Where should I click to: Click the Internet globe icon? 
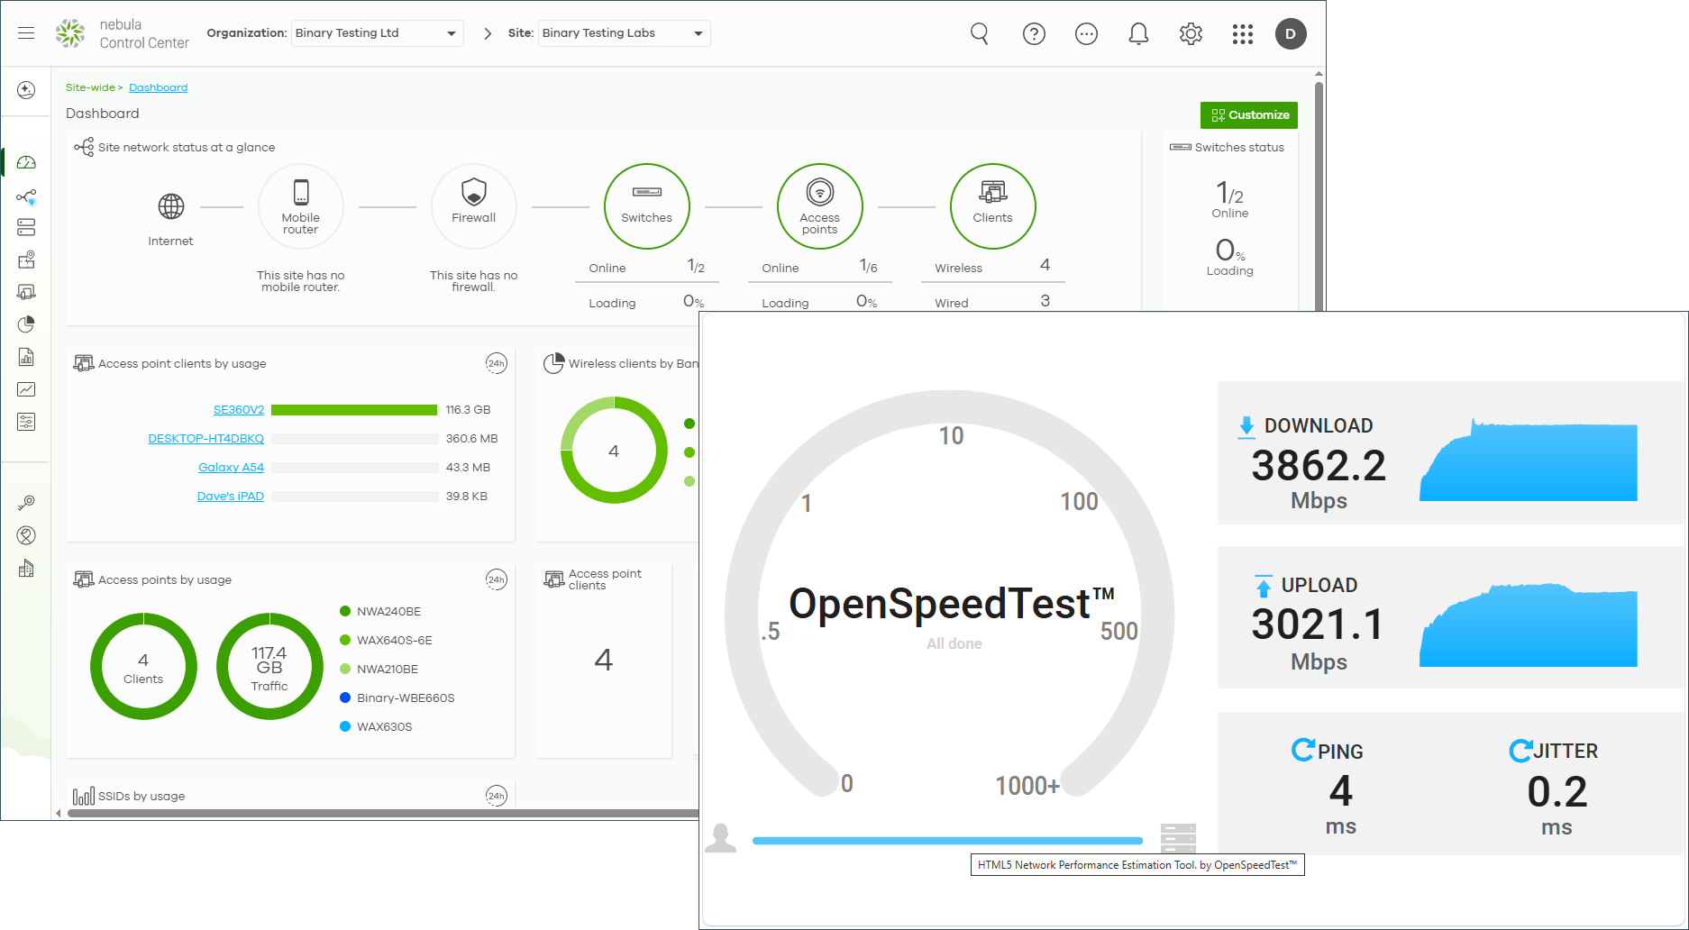pos(171,206)
